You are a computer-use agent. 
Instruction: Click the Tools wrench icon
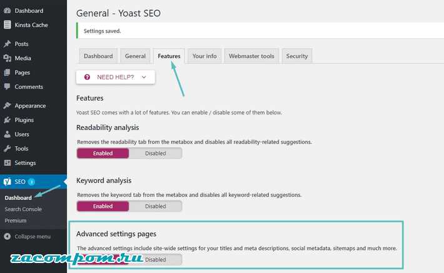tap(8, 149)
